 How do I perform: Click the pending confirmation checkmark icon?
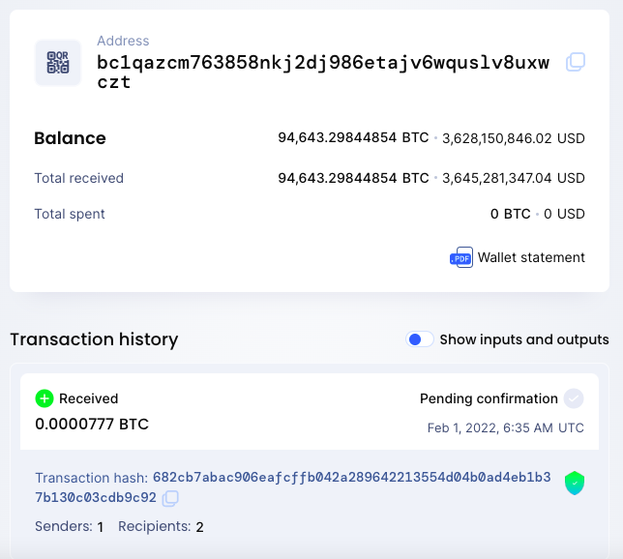(574, 398)
